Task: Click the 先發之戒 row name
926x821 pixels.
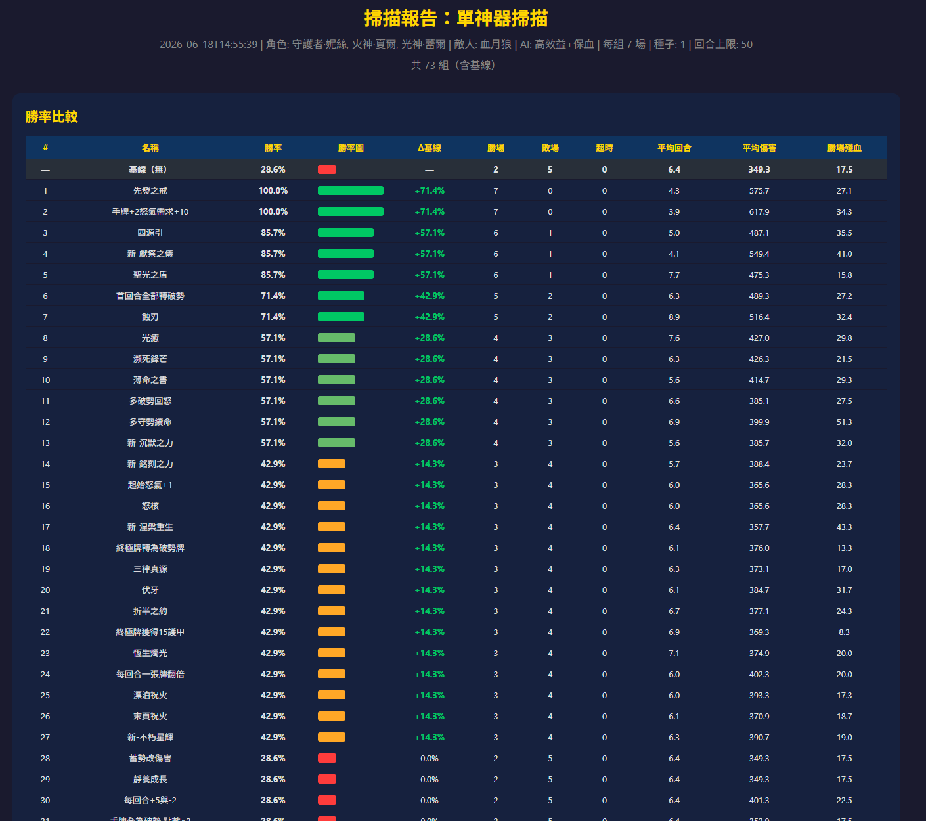Action: pyautogui.click(x=150, y=190)
